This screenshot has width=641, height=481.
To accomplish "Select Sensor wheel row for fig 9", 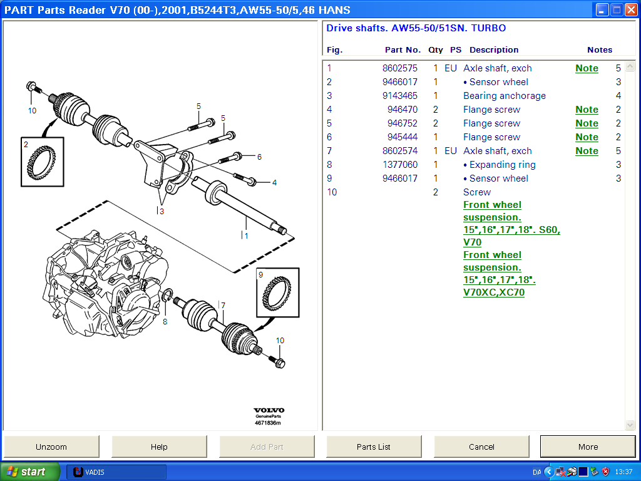I will 474,178.
